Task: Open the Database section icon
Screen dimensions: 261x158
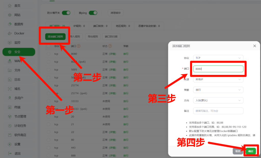Action: coord(10,24)
